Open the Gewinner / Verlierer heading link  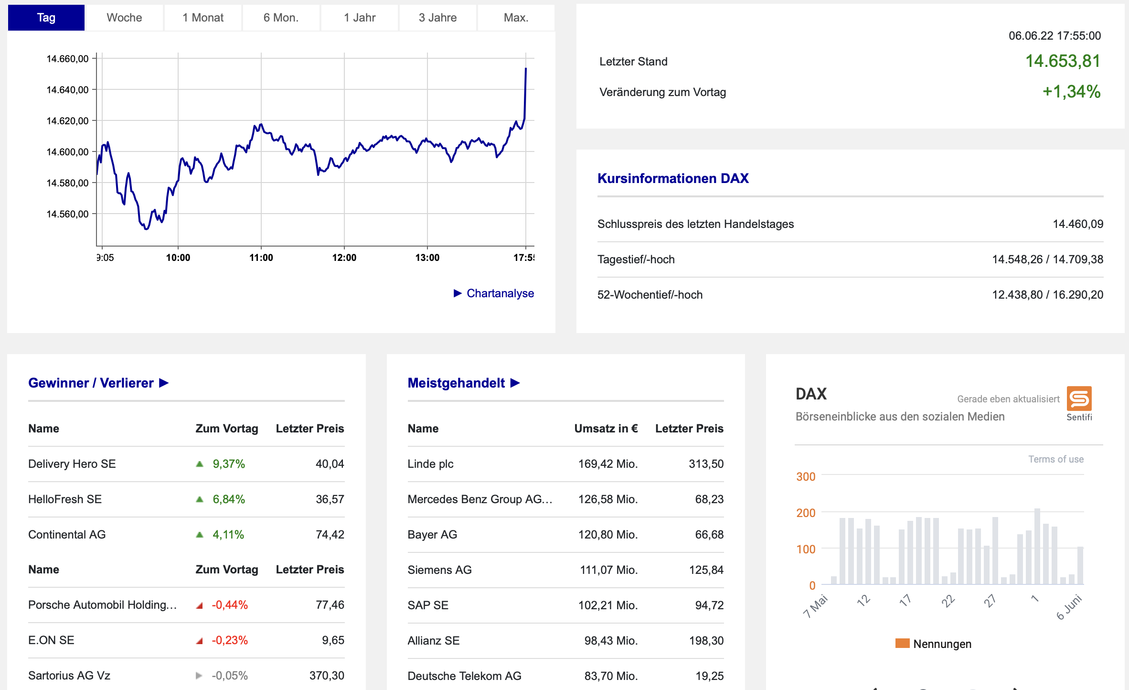(91, 383)
